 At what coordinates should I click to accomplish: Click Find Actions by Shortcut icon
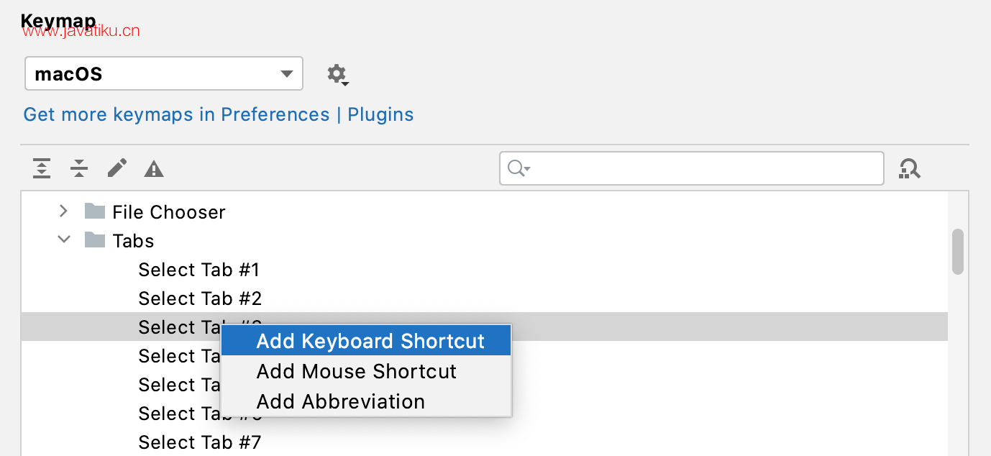pos(910,169)
